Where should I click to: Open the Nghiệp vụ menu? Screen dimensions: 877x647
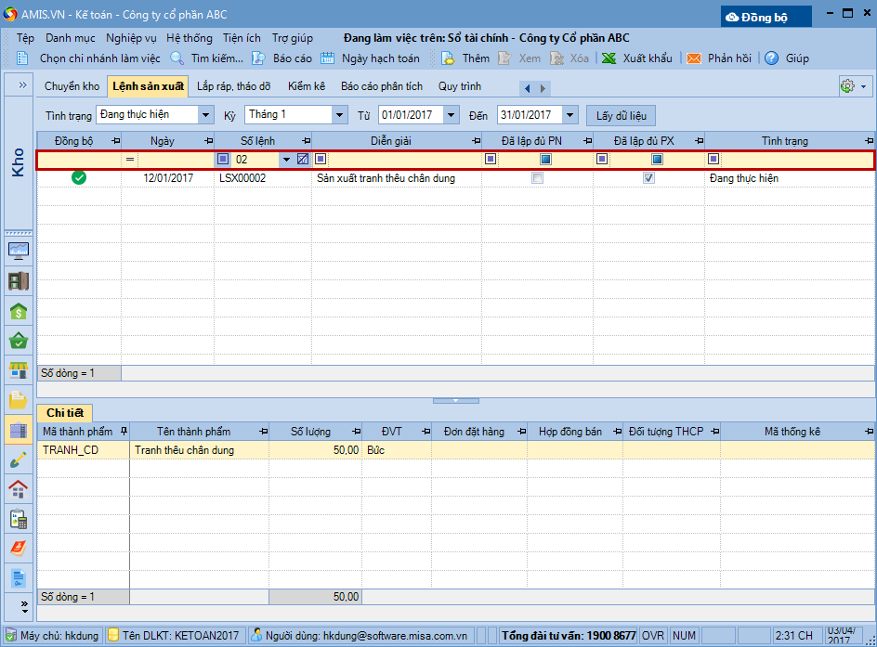(x=131, y=38)
